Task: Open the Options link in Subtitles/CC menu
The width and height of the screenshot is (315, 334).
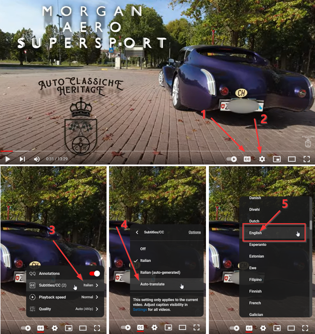Action: click(x=195, y=232)
